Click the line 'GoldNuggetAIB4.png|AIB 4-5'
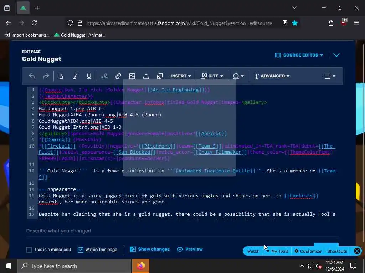 [x=76, y=121]
